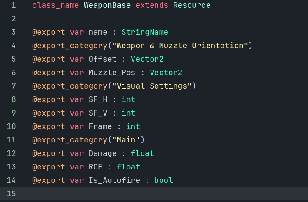Click @export annotation on line 3
This screenshot has height=202, width=308.
point(49,32)
